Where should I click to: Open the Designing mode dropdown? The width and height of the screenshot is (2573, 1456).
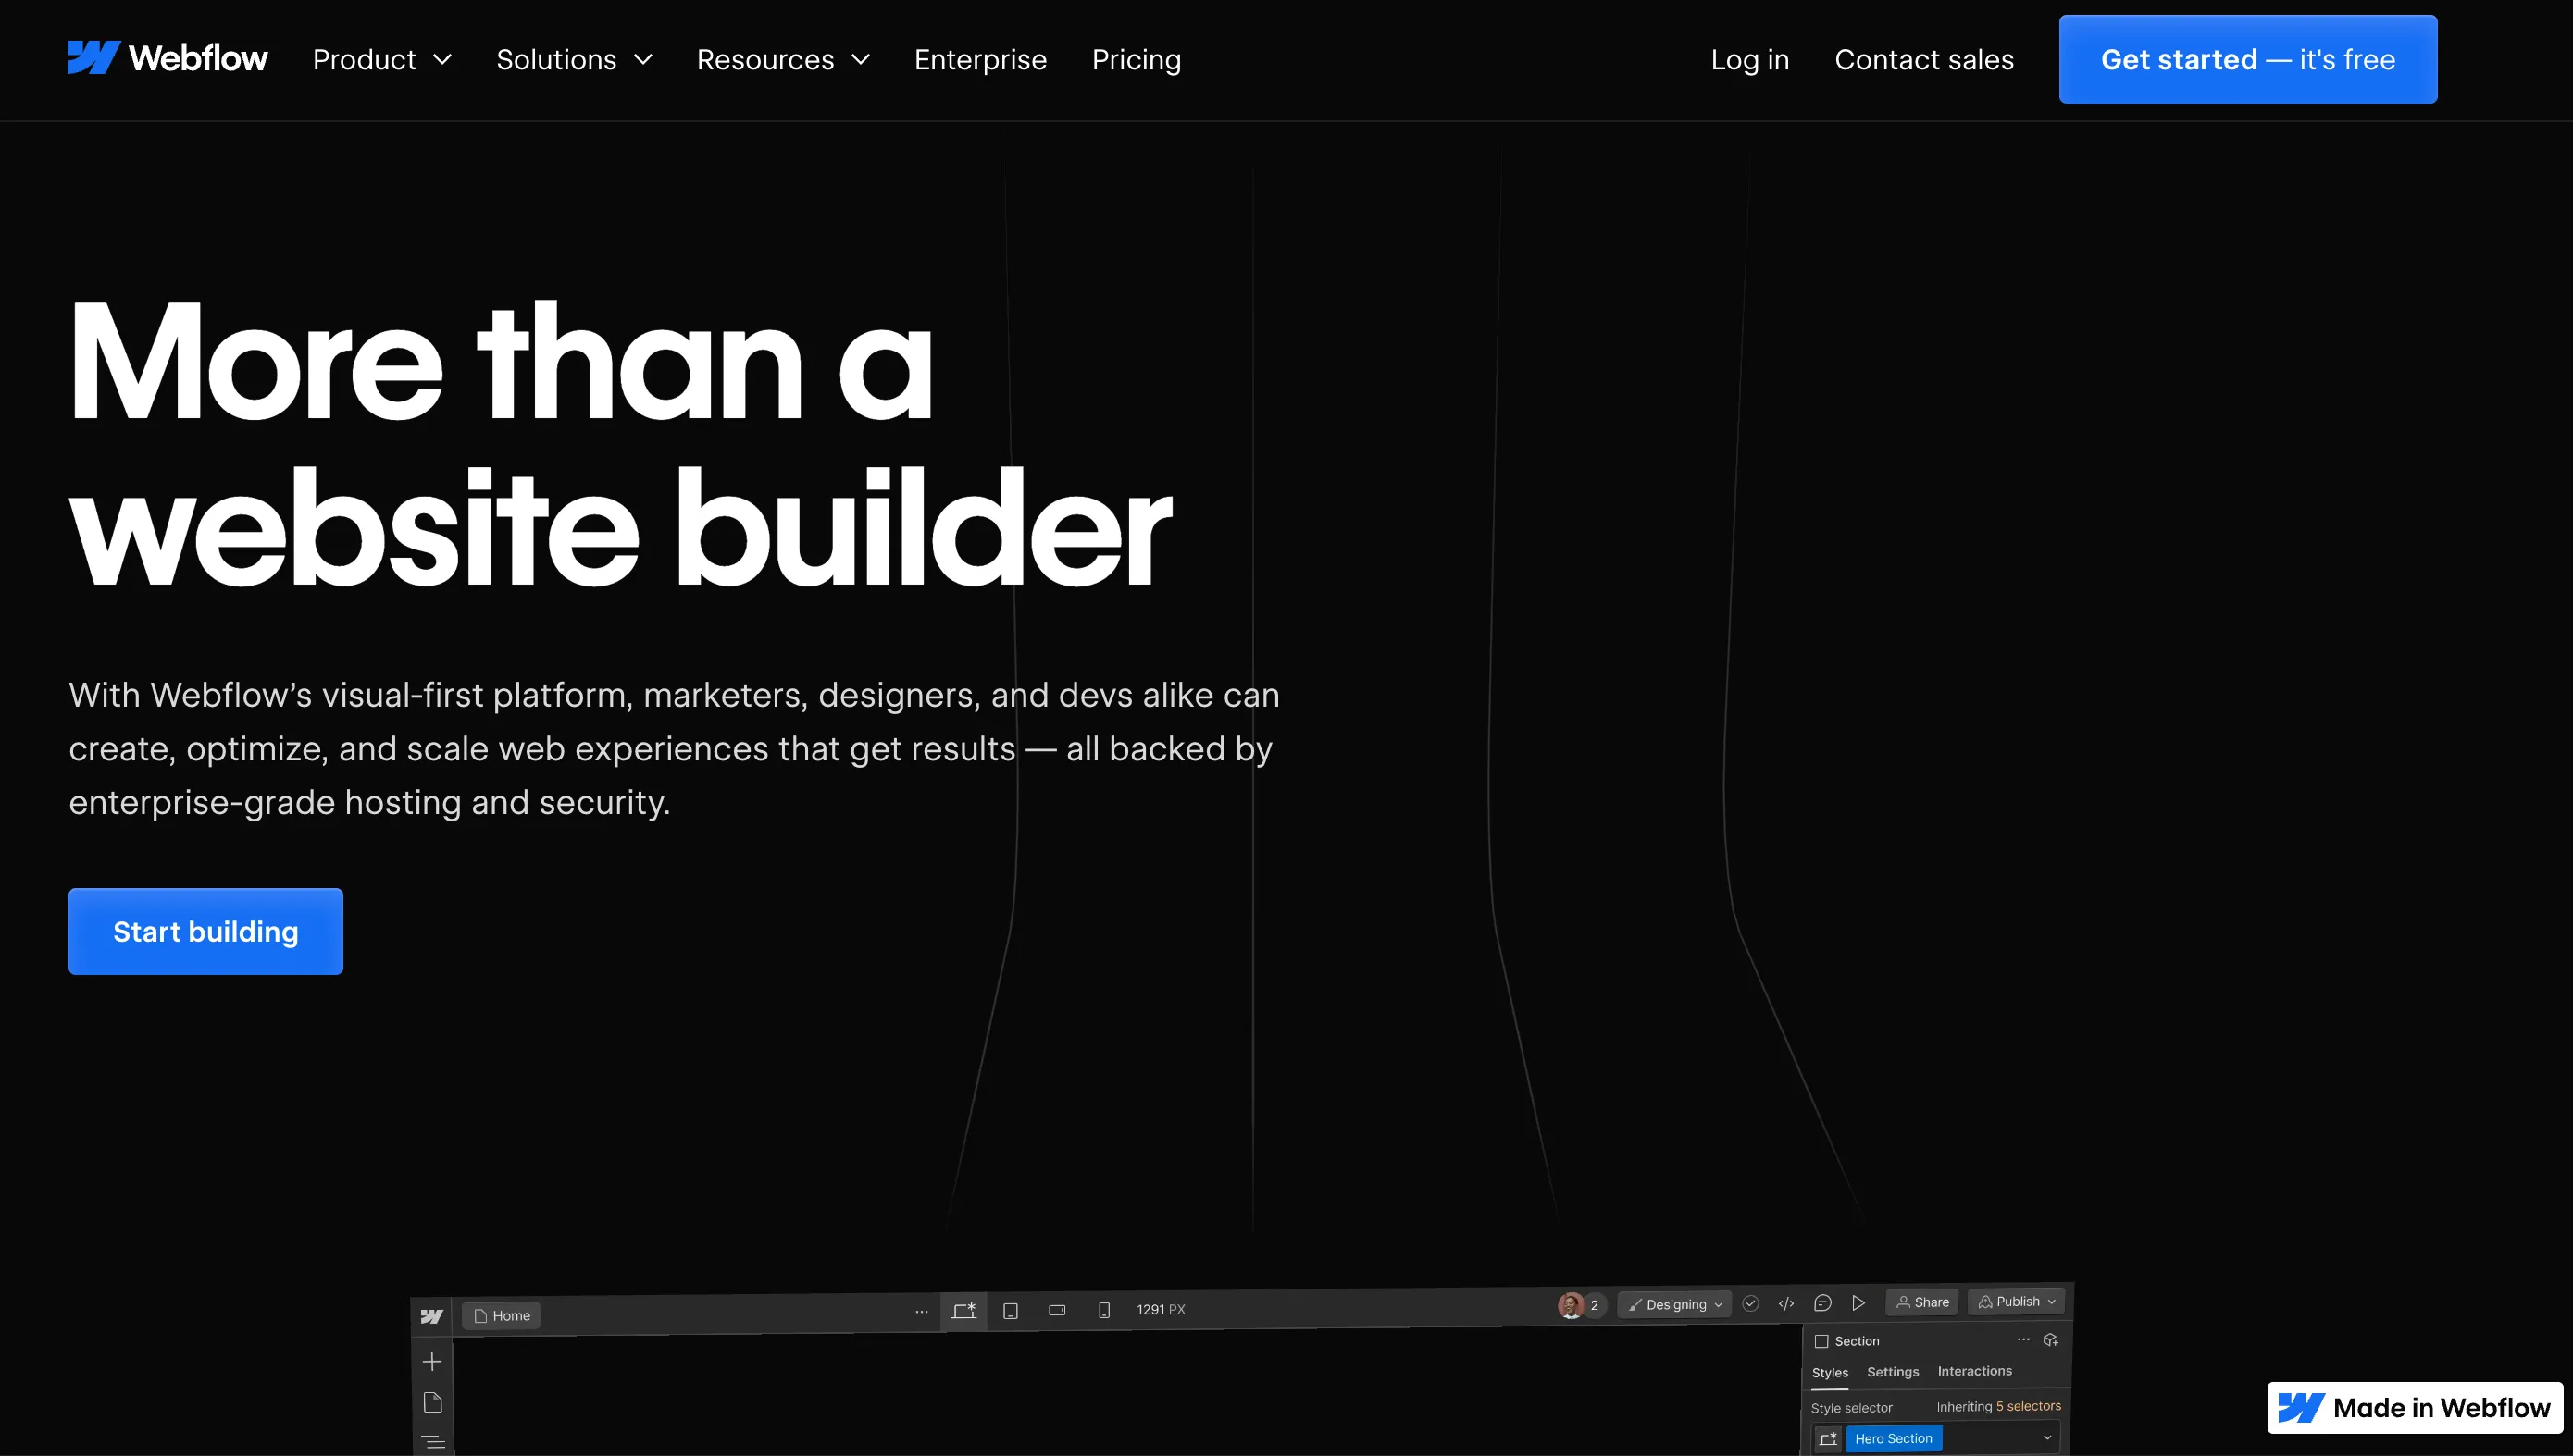[1674, 1304]
